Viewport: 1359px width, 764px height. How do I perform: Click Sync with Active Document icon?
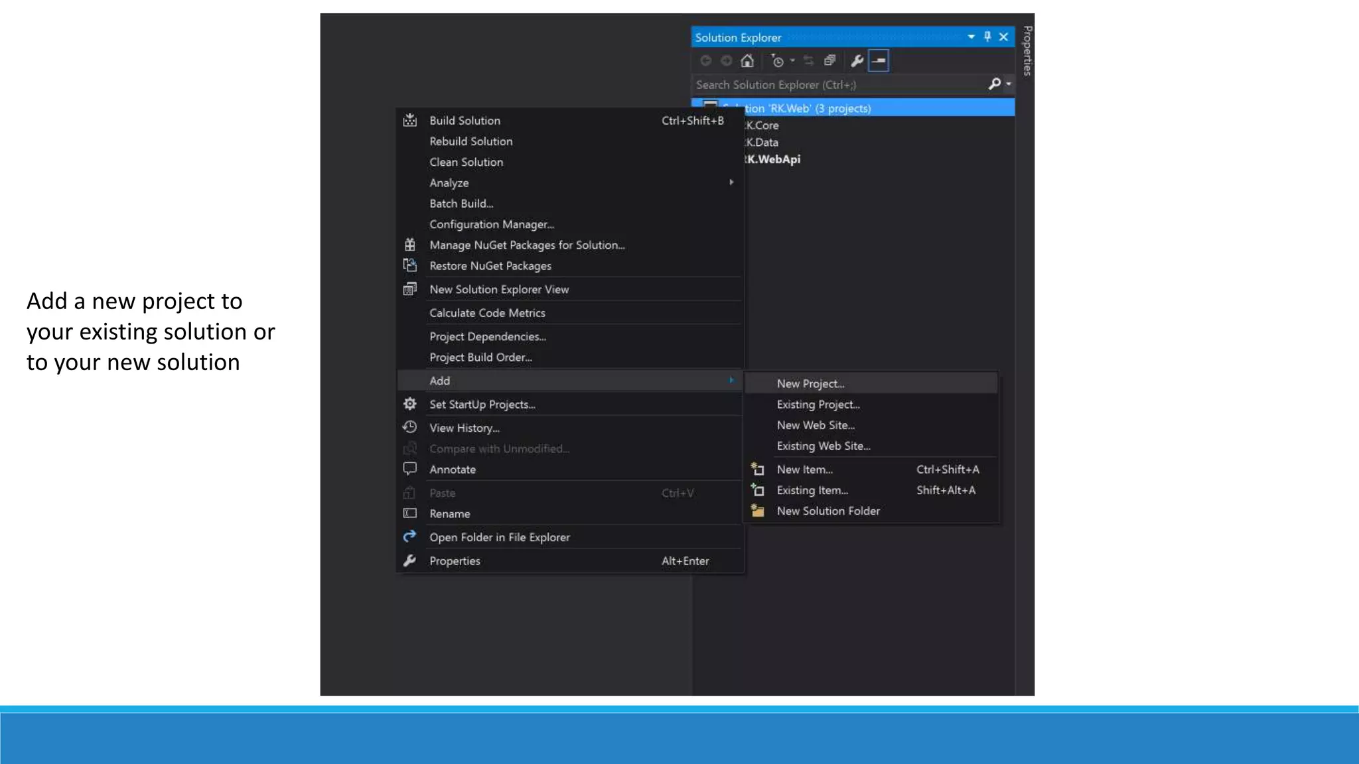[808, 61]
